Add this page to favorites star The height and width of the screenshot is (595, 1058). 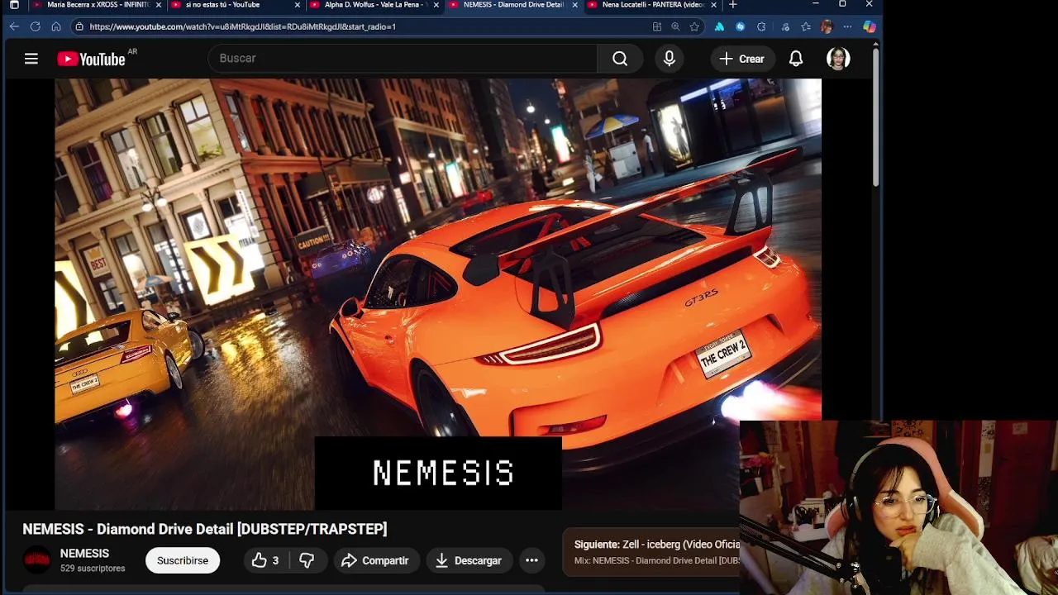click(x=694, y=26)
